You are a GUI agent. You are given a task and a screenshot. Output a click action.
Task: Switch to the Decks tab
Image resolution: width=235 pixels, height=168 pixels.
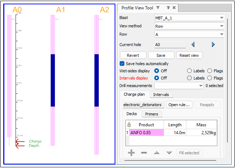coord(132,114)
